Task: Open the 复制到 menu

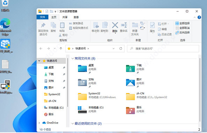Action: pyautogui.click(x=104, y=27)
